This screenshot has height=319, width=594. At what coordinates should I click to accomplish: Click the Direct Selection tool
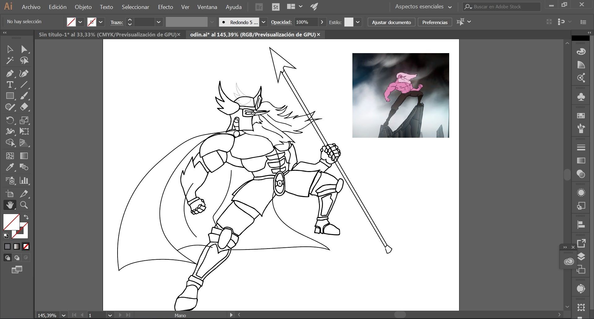click(24, 49)
